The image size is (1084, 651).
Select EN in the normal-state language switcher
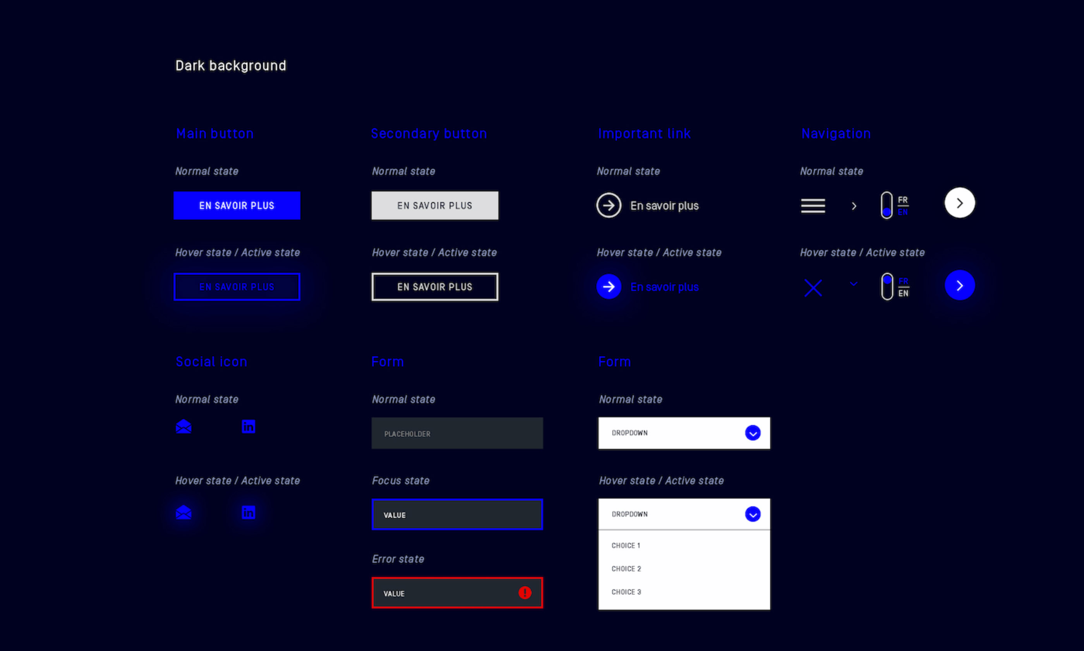click(903, 212)
